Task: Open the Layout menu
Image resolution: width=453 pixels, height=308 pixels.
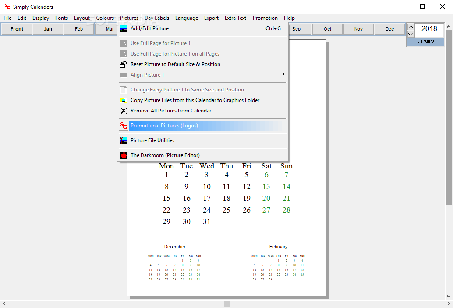Action: [82, 18]
